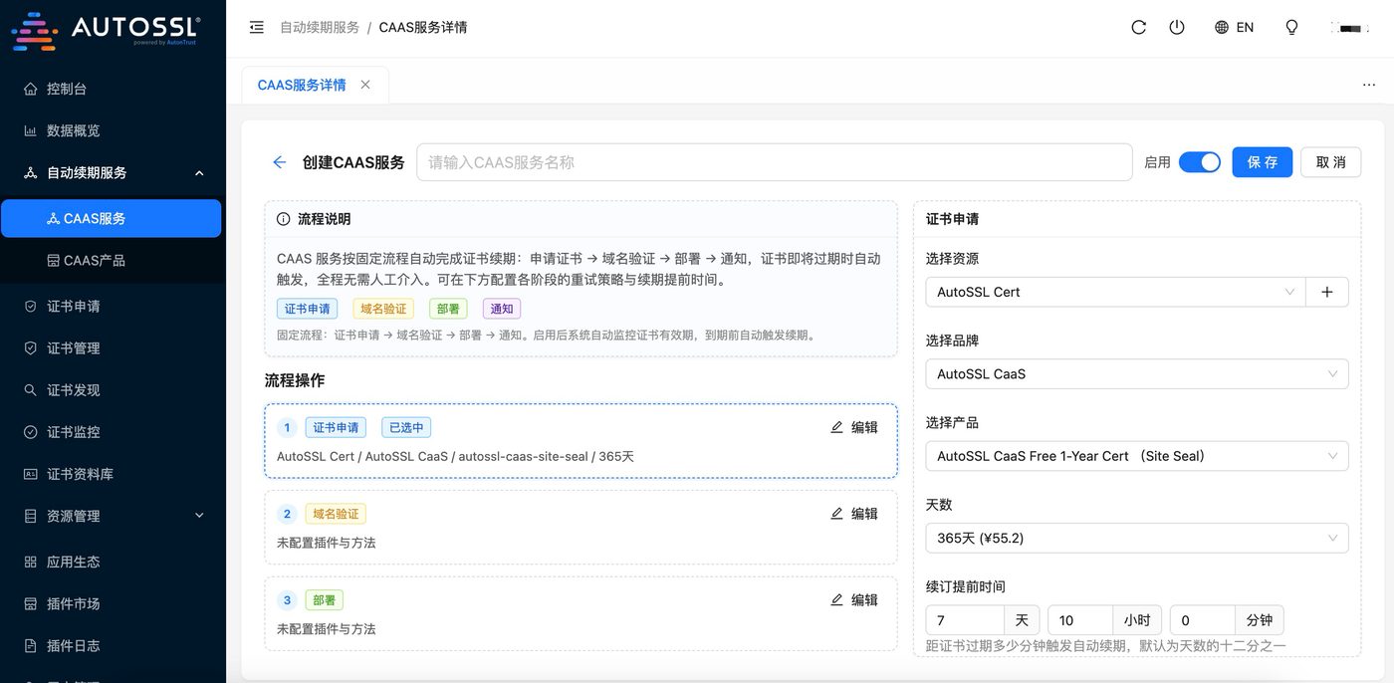This screenshot has width=1394, height=683.
Task: Open the 选择产品 dropdown
Action: click(1137, 456)
